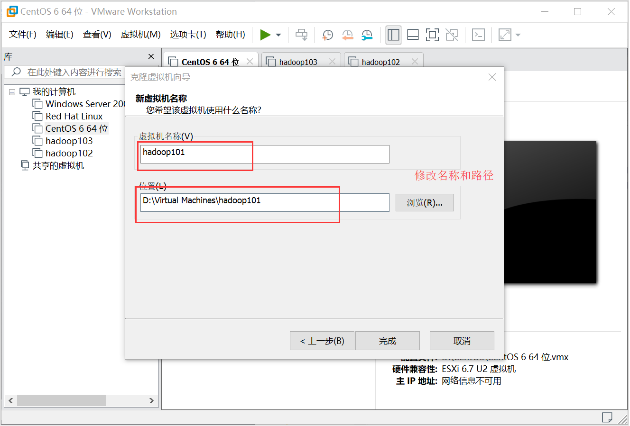Select hadoop103 in the library tree
The image size is (630, 426).
pyautogui.click(x=63, y=141)
